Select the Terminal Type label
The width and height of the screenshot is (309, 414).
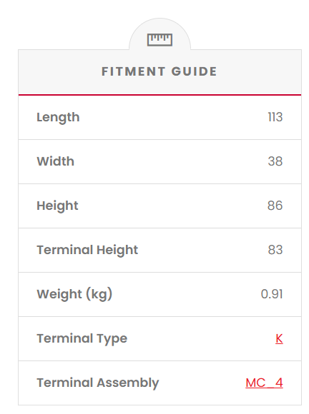click(82, 339)
